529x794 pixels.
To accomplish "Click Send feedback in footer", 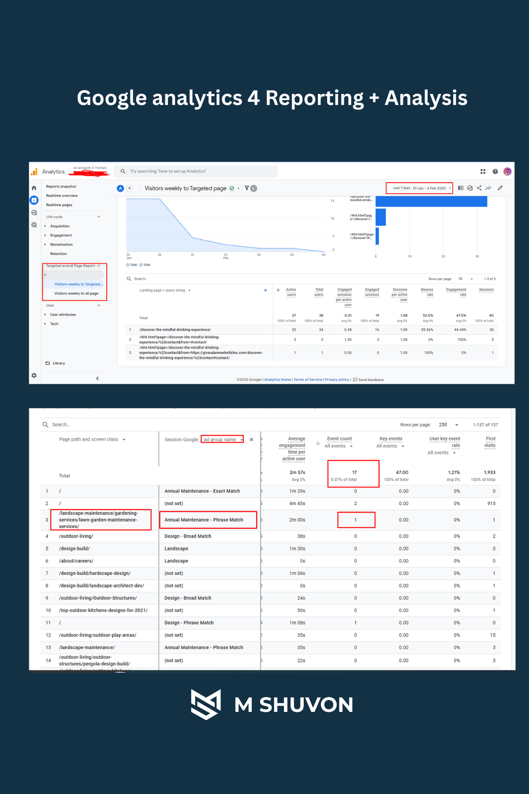I will pos(369,379).
